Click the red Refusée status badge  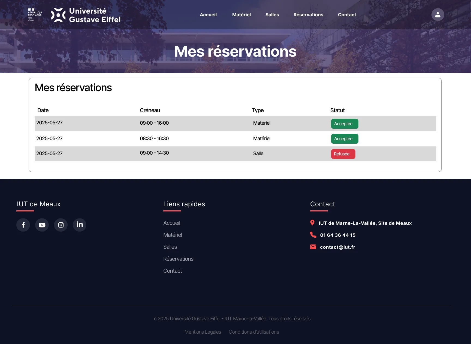(x=343, y=154)
